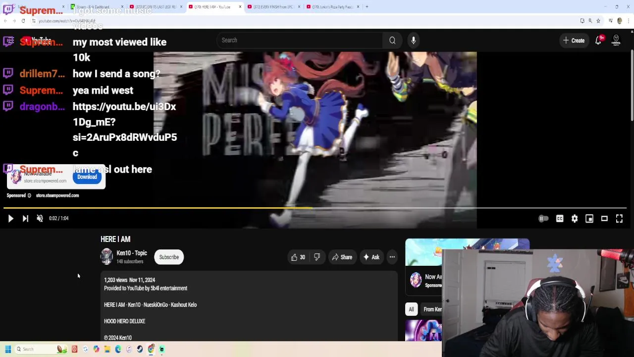Switch to Junior's Pizza Party browser tab
This screenshot has height=357, width=634.
(332, 7)
